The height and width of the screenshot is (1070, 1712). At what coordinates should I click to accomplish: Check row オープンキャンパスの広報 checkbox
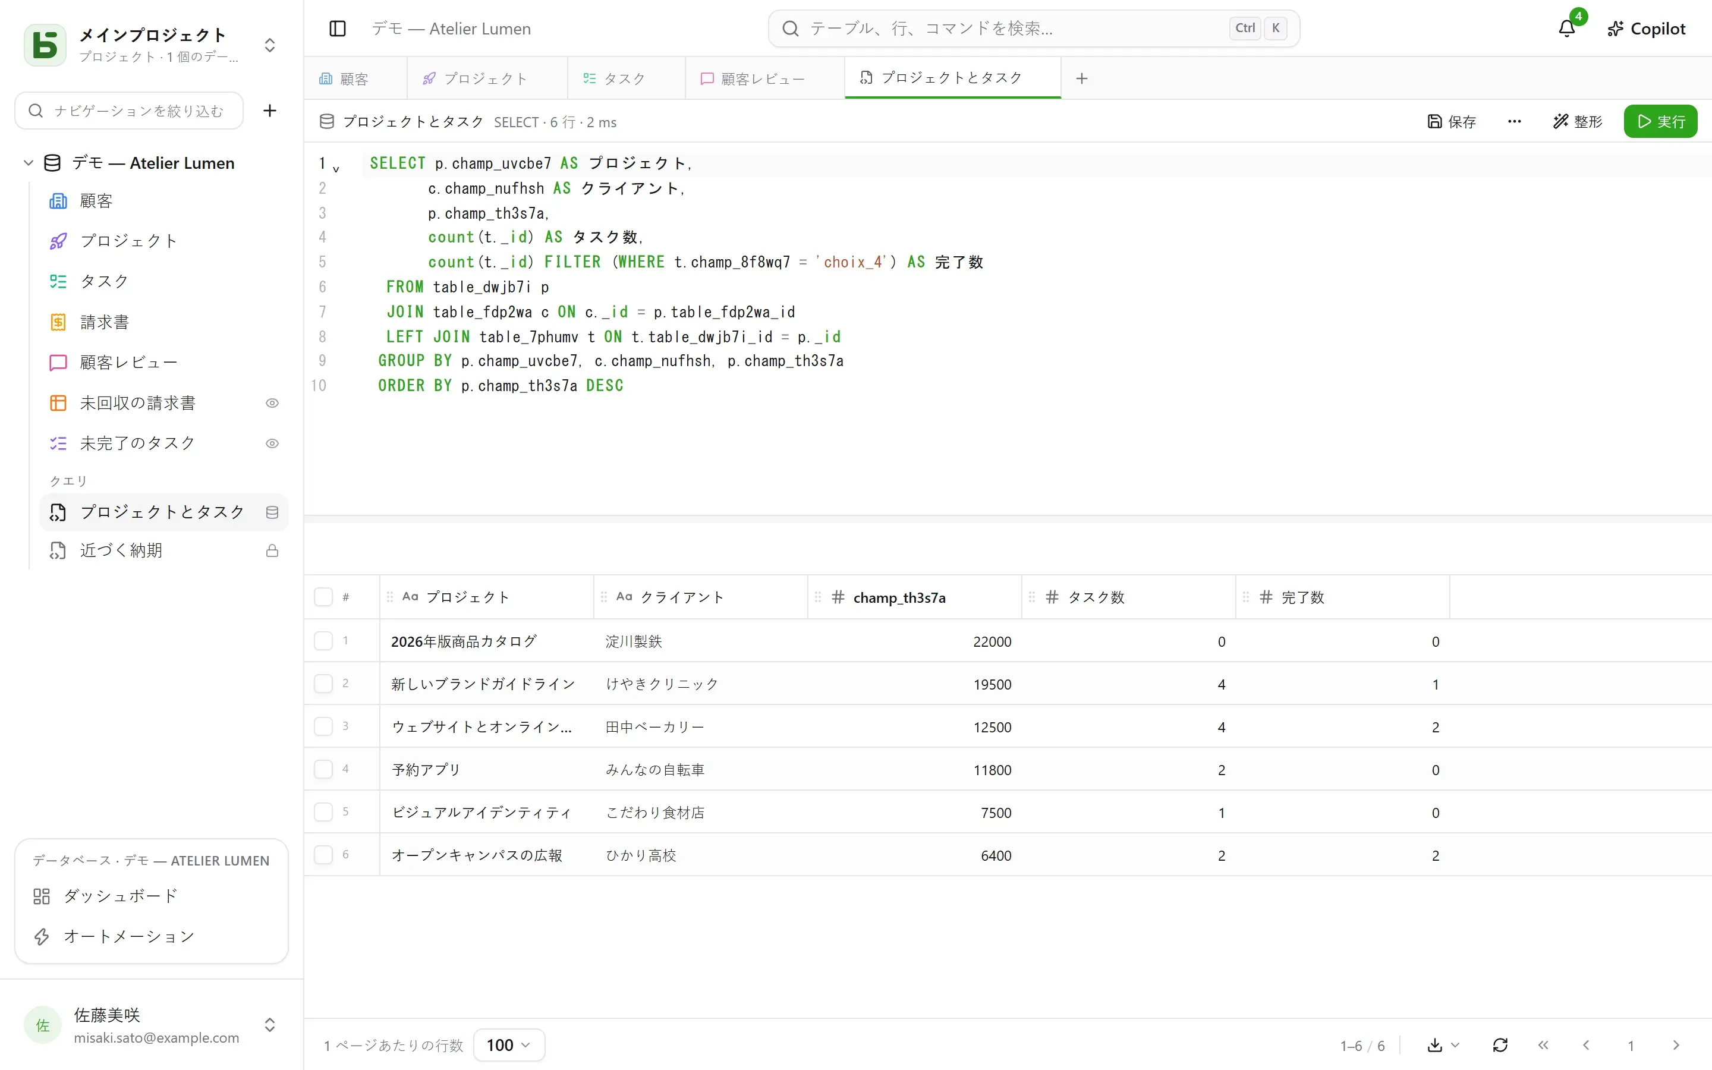click(x=323, y=855)
